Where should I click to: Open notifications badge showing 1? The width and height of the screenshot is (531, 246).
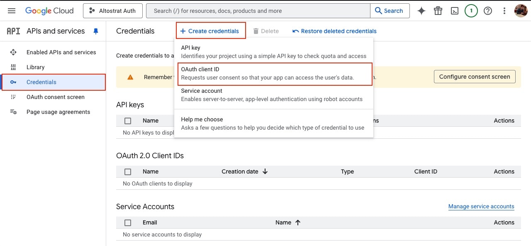coord(471,11)
